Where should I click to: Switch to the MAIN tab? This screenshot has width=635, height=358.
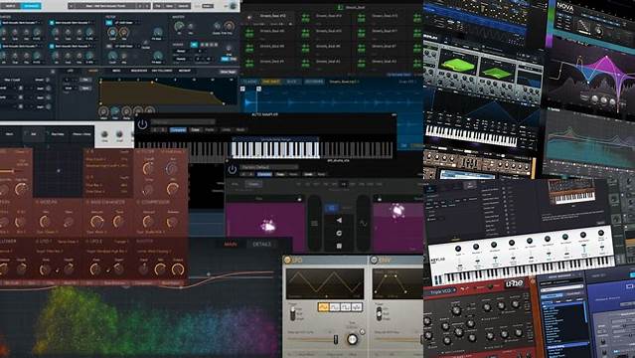[x=230, y=244]
